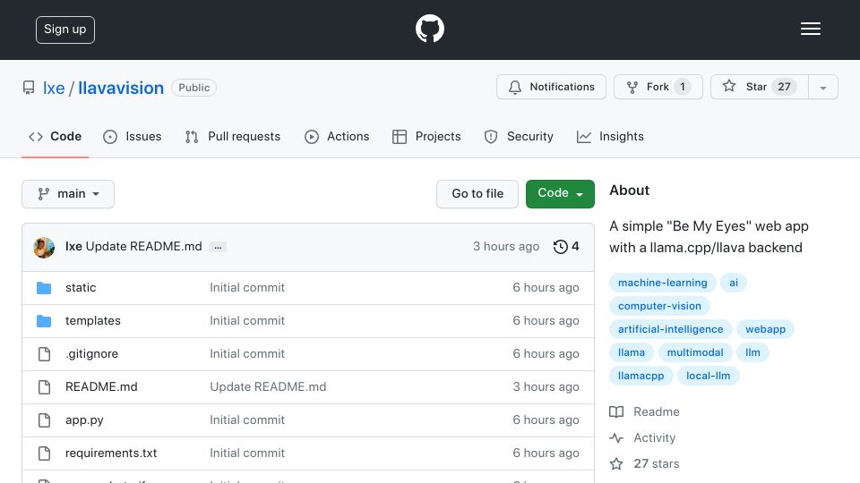Click the 3 hours ago commit timestamp

505,247
